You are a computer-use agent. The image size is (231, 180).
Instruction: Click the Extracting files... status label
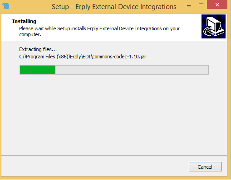38,49
